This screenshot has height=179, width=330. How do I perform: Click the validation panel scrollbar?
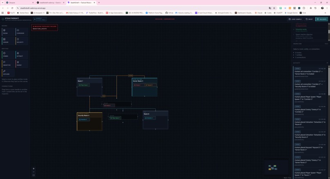pos(329,31)
